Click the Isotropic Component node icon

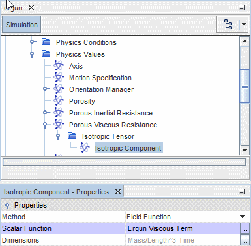(x=85, y=147)
